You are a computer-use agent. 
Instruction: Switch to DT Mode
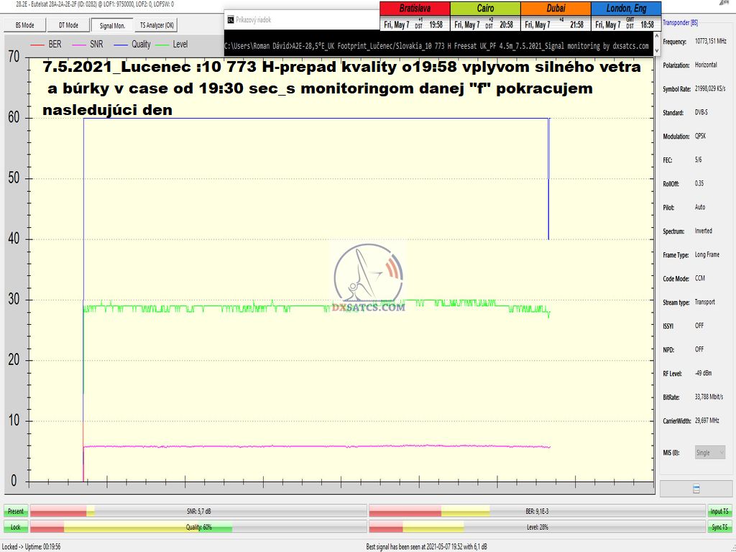[x=68, y=25]
